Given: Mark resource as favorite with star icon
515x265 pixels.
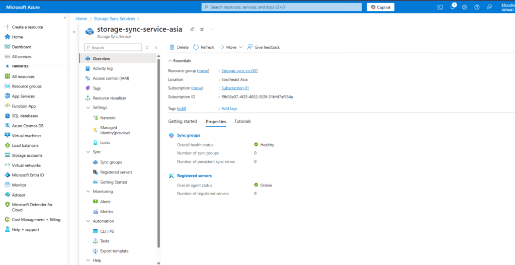Looking at the screenshot, I should pyautogui.click(x=202, y=29).
